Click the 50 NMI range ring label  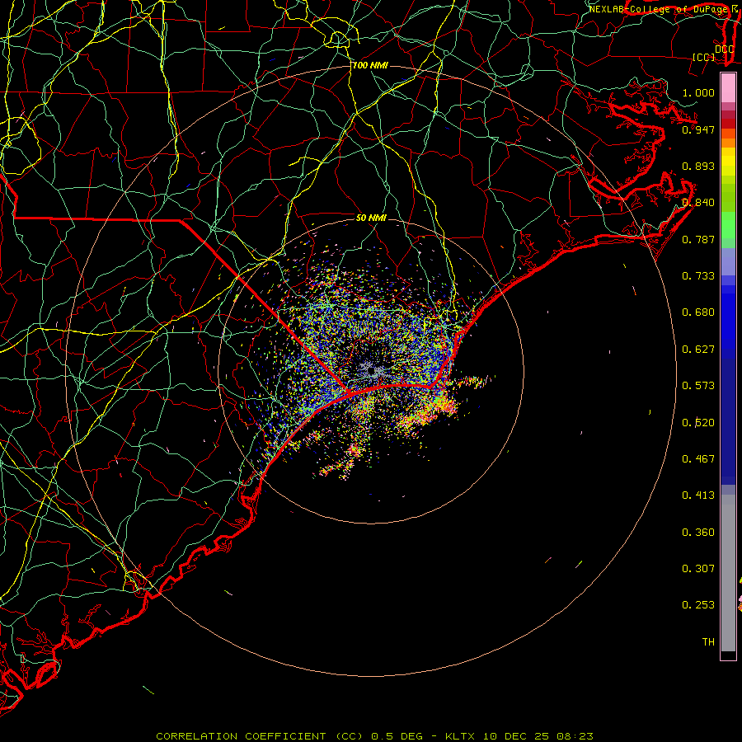371,218
